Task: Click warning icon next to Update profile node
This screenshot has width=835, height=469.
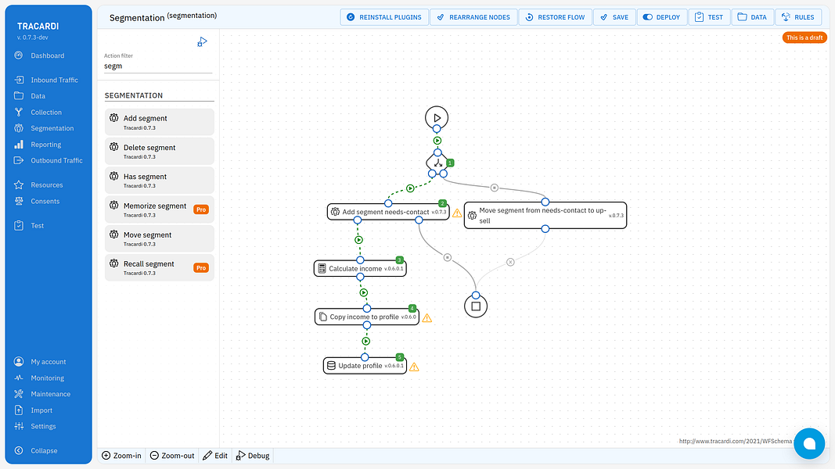Action: (x=414, y=367)
